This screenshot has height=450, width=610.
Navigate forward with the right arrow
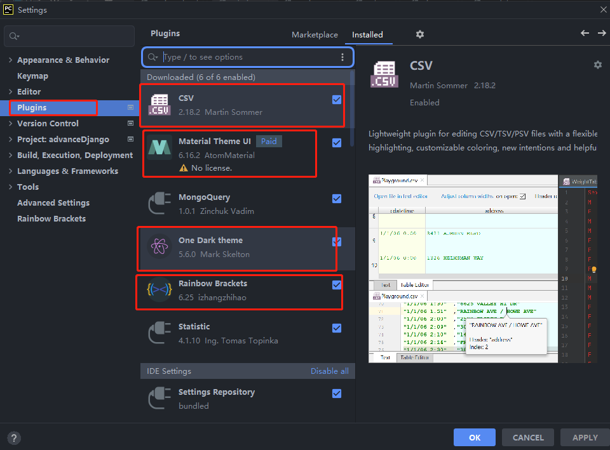click(x=602, y=33)
